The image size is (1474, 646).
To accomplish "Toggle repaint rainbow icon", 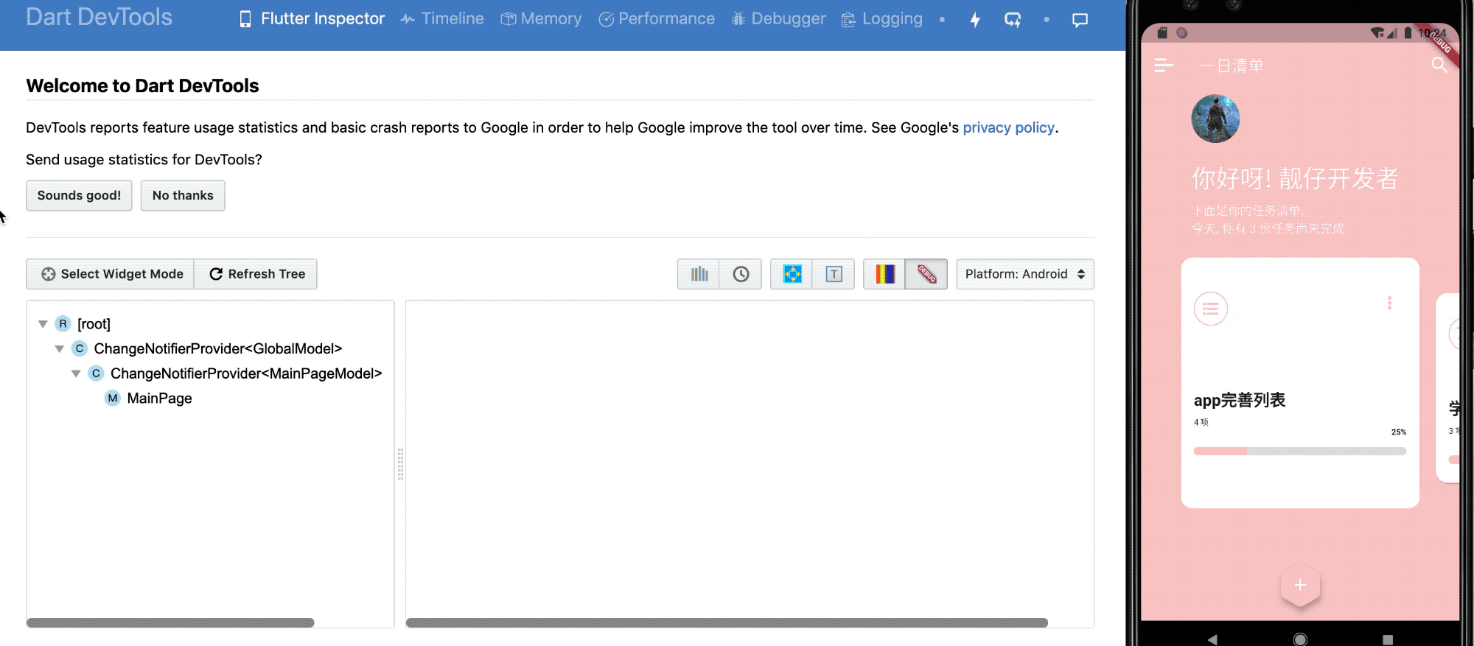I will pyautogui.click(x=884, y=274).
